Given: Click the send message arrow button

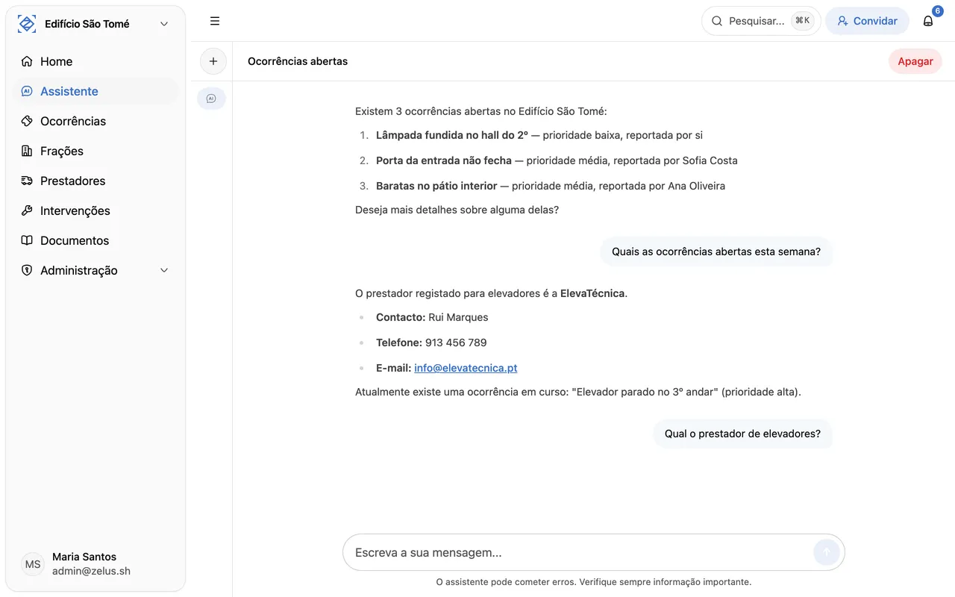Looking at the screenshot, I should coord(827,552).
